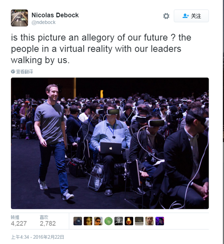Click the globe translate icon
The height and width of the screenshot is (244, 224).
coord(13,72)
